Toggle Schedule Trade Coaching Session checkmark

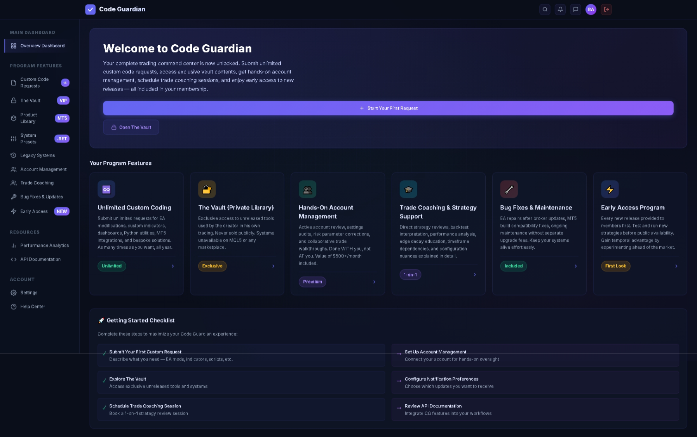104,408
